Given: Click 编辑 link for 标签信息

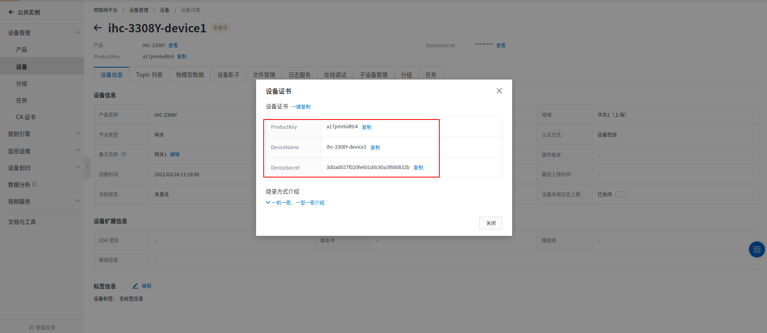Looking at the screenshot, I should click(x=146, y=286).
